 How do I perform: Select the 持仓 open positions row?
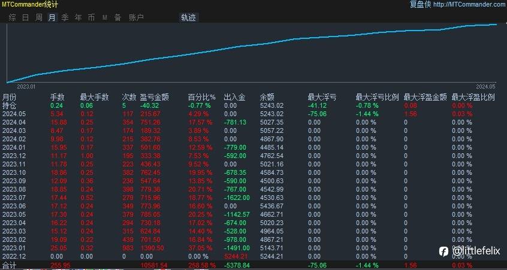pos(253,105)
